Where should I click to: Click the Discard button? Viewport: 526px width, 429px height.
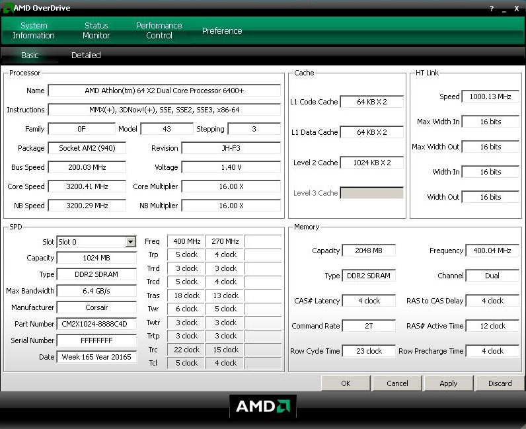click(x=500, y=383)
